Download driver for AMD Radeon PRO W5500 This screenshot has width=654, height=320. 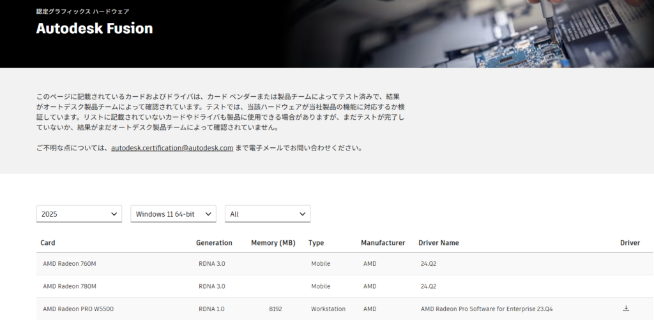(x=626, y=309)
